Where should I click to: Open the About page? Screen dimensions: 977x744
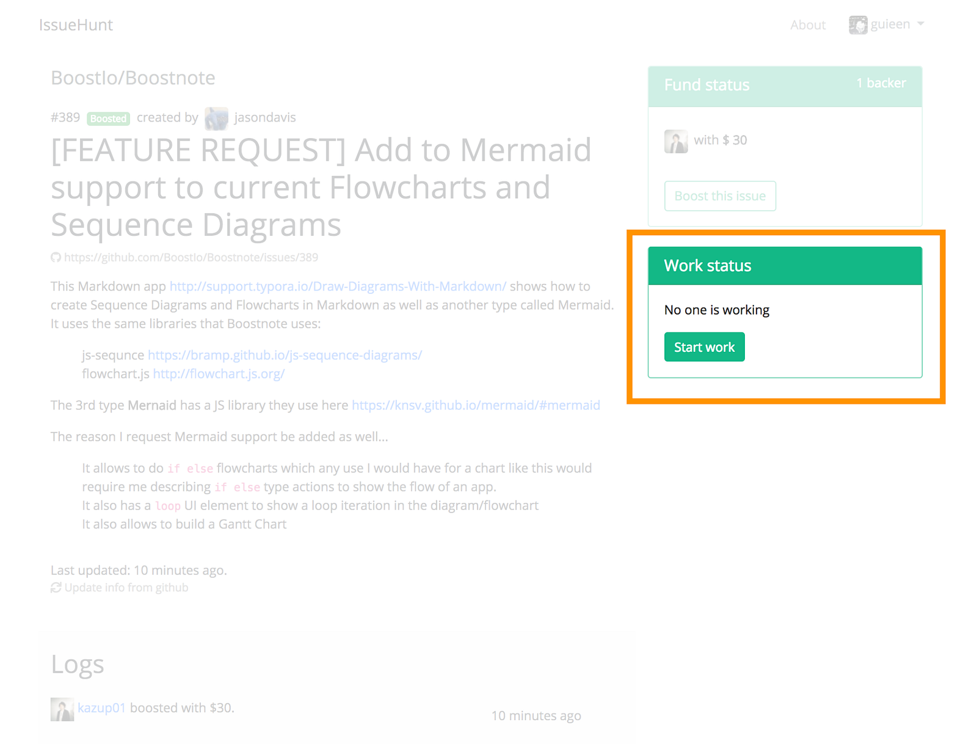tap(808, 25)
